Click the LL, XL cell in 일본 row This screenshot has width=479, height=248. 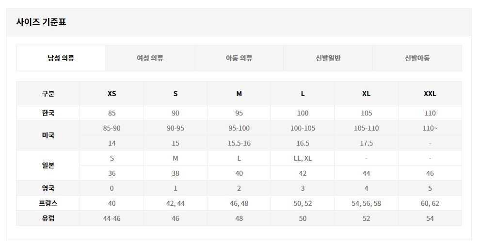coord(303,158)
